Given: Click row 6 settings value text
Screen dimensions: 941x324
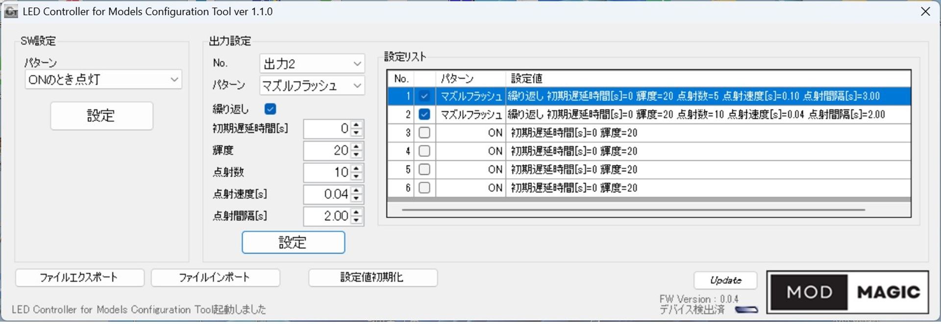Looking at the screenshot, I should click(x=574, y=188).
